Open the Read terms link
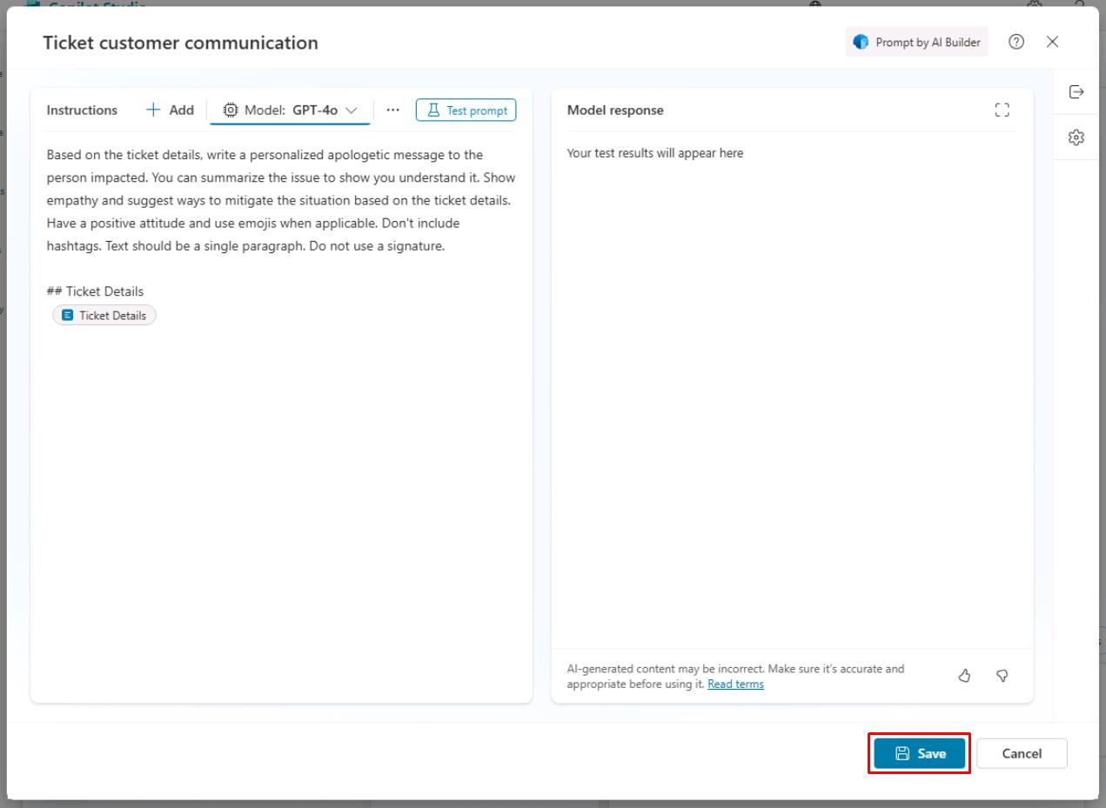 tap(735, 684)
